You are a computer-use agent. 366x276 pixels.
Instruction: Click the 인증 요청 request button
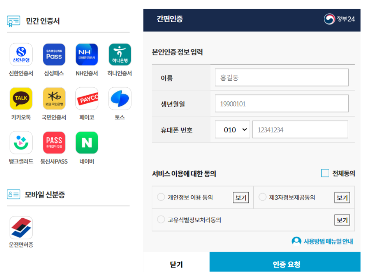coord(285,262)
